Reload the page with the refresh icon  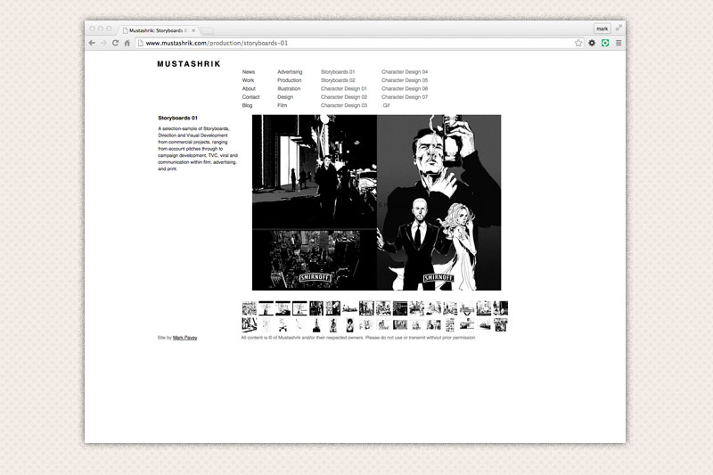pyautogui.click(x=115, y=43)
